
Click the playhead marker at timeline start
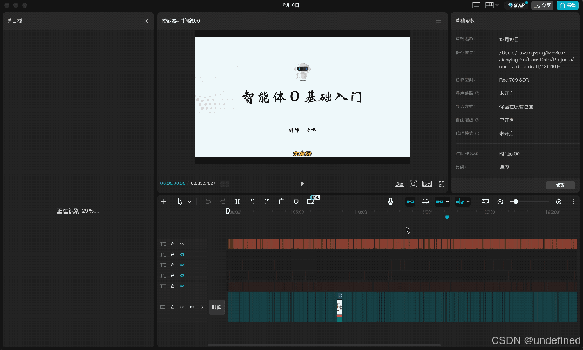(x=228, y=211)
